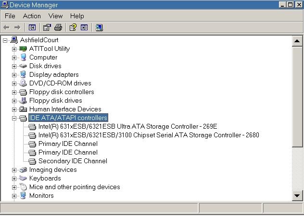Expand the Computer node
This screenshot has width=304, height=216.
[x=14, y=58]
